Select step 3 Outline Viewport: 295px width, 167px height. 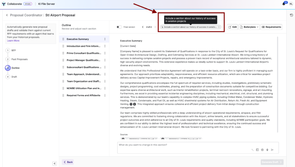pos(13,68)
